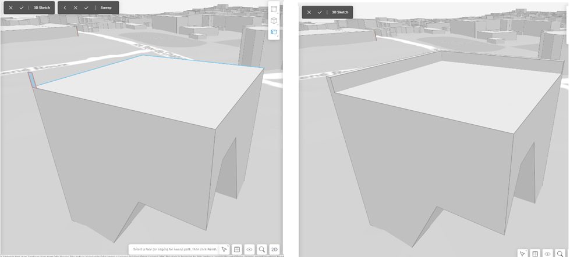Screen dimensions: 570x257
Task: Finish the Sweep with the checkmark
Action: pyautogui.click(x=86, y=8)
